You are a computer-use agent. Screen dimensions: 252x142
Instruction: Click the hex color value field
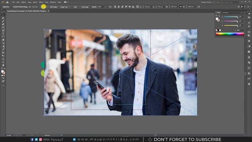click(240, 30)
